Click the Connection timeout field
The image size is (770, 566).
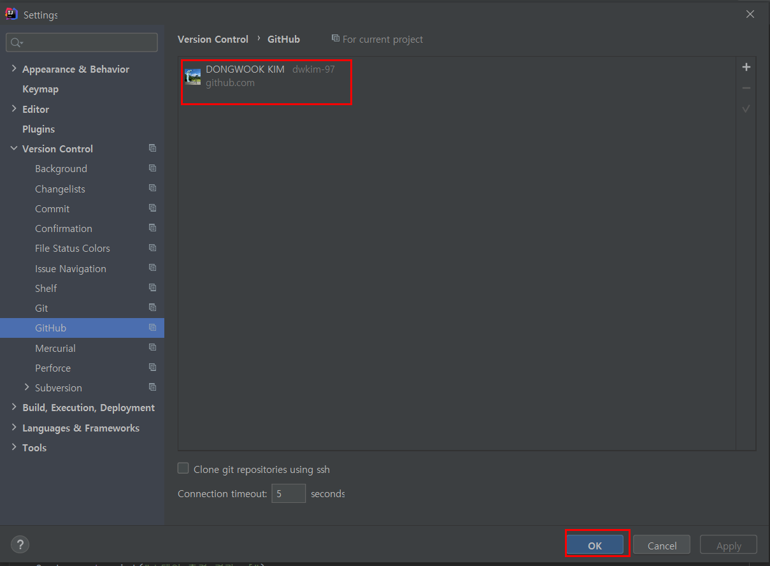coord(289,493)
